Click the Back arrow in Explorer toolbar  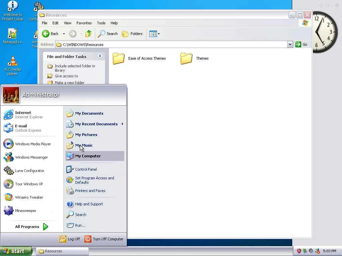[50, 34]
